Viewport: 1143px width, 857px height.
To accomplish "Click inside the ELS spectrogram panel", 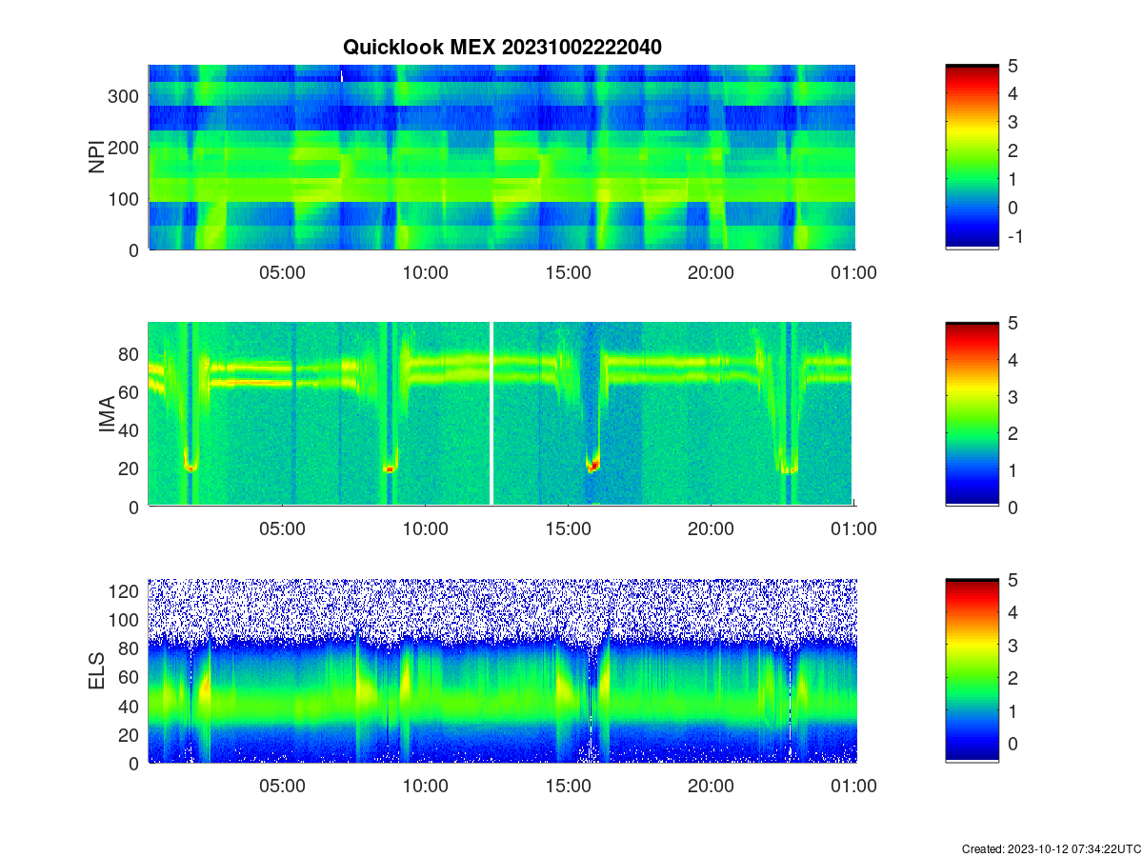I will [x=502, y=671].
